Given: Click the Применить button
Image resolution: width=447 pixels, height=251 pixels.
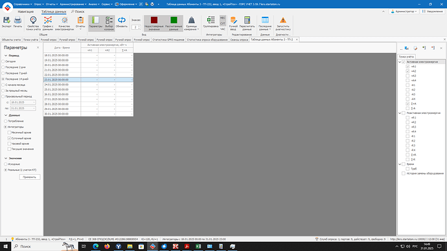Looking at the screenshot, I should [x=29, y=177].
